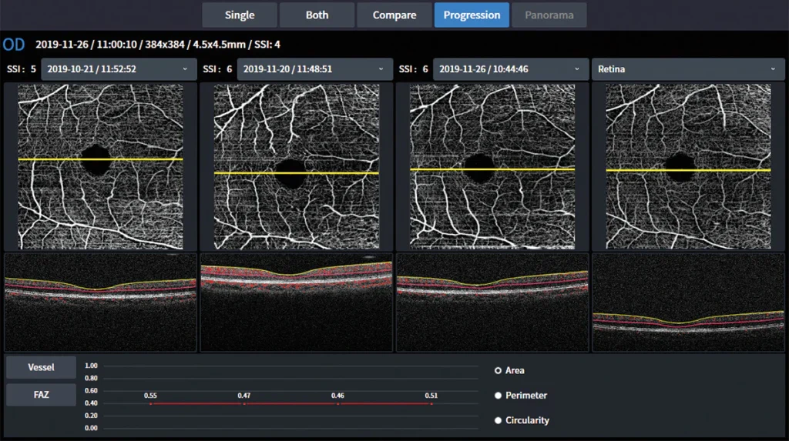
Task: Click the yellow scan line in fourth image
Action: 688,170
